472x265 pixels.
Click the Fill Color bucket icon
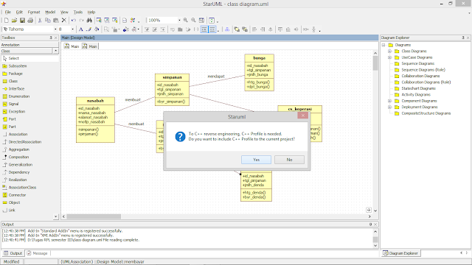(97, 29)
